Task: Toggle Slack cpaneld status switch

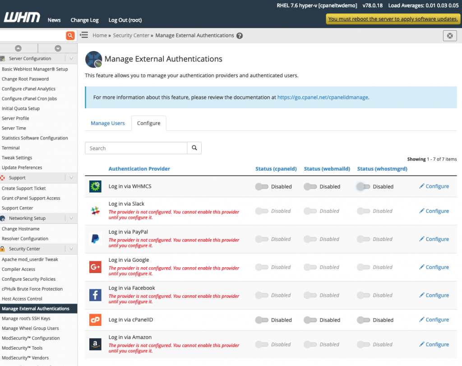Action: (262, 211)
